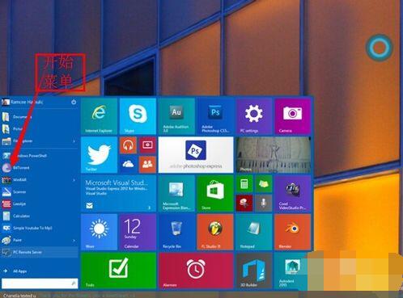
Task: Open the Adobe Audition tile
Action: [176, 116]
